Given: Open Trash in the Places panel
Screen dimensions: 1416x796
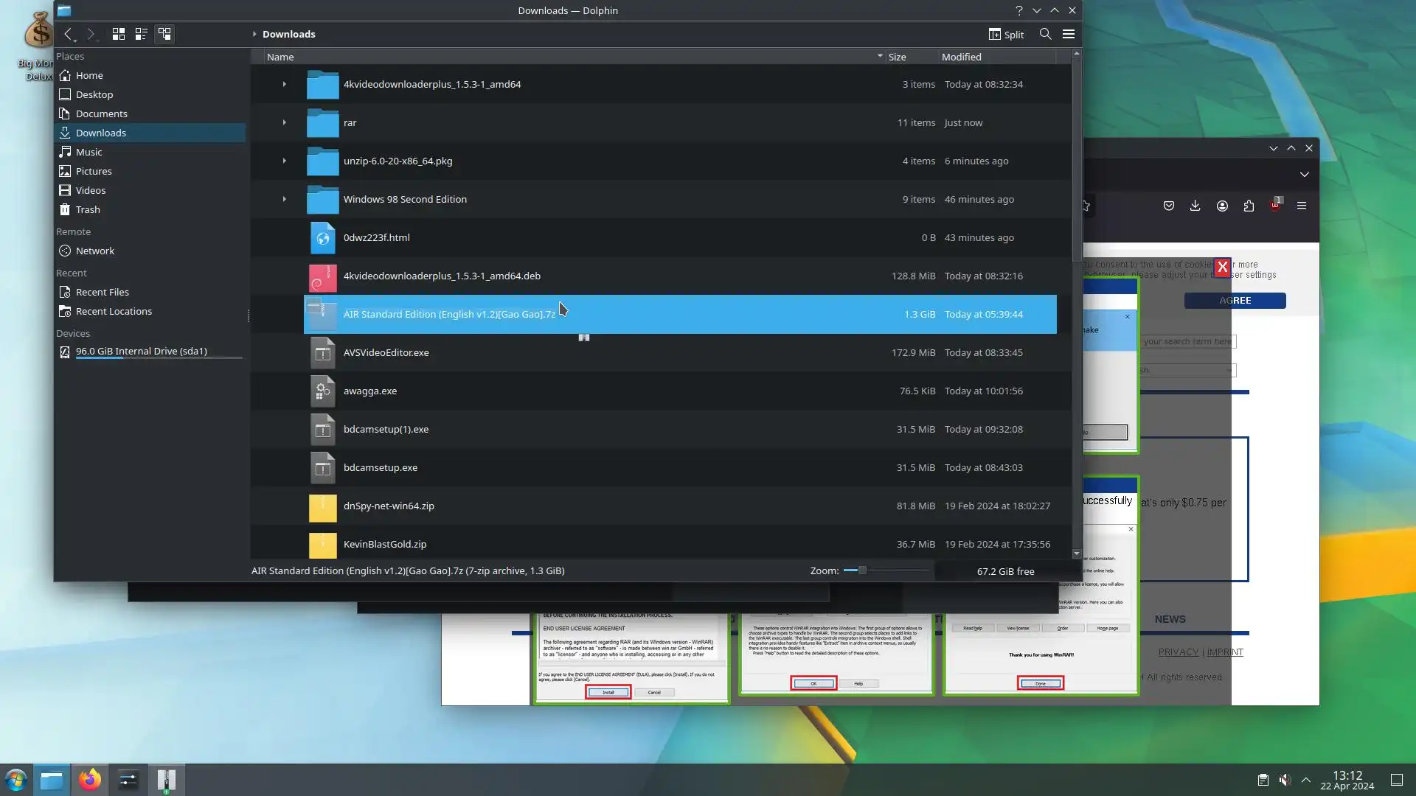Looking at the screenshot, I should [88, 209].
